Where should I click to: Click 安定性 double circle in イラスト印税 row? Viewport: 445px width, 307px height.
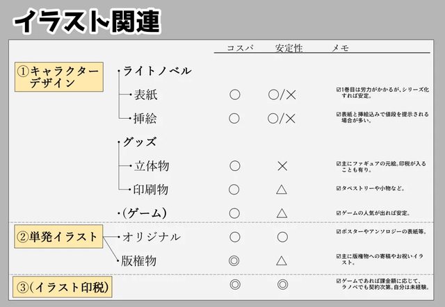tap(283, 284)
